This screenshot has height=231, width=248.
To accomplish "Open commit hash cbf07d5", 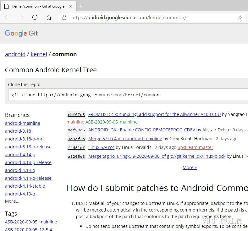I will coord(76,115).
